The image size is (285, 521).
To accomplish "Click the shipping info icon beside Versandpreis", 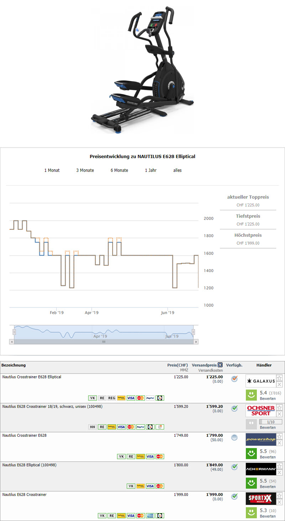I will (220, 365).
